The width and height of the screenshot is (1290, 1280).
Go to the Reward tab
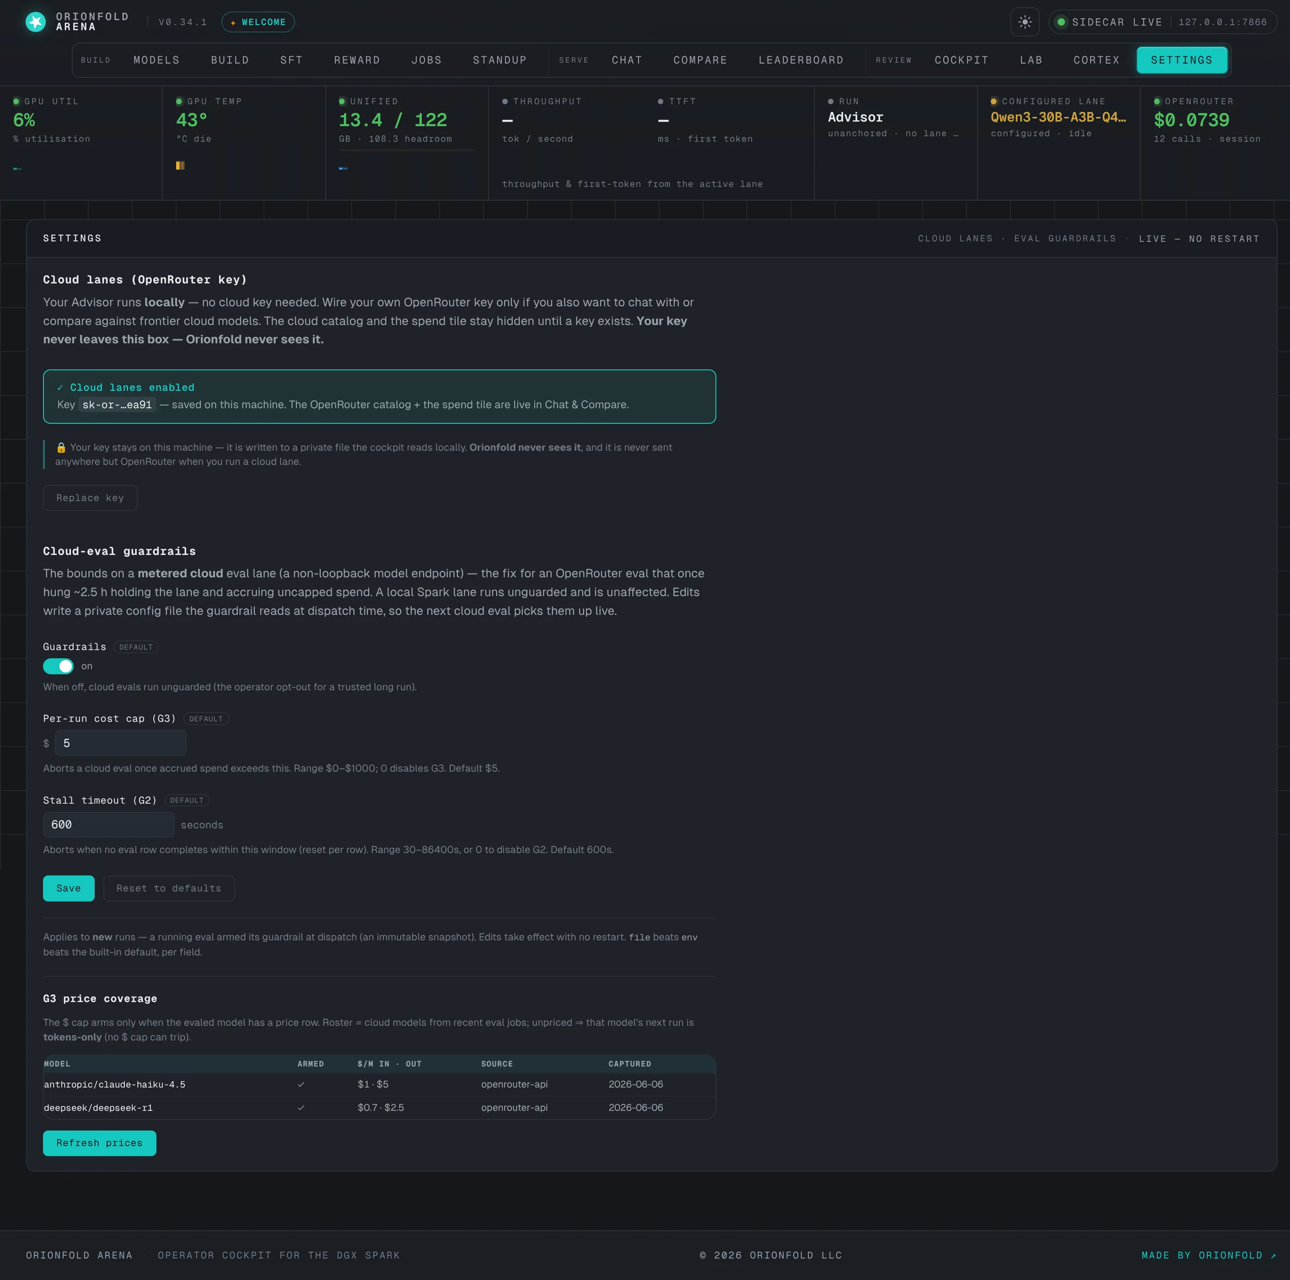[x=357, y=60]
